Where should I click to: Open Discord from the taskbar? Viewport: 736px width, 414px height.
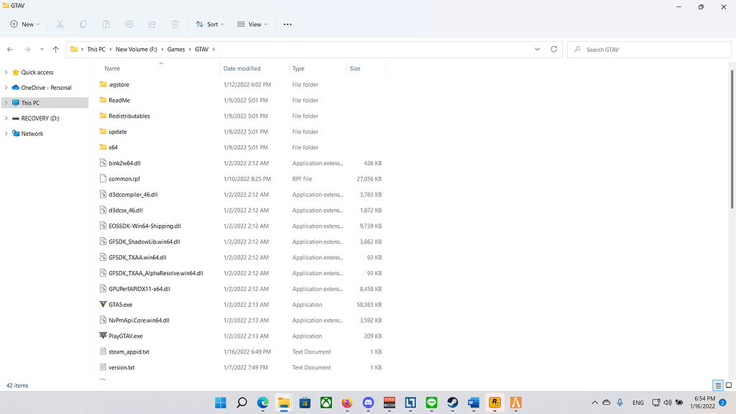click(x=367, y=402)
